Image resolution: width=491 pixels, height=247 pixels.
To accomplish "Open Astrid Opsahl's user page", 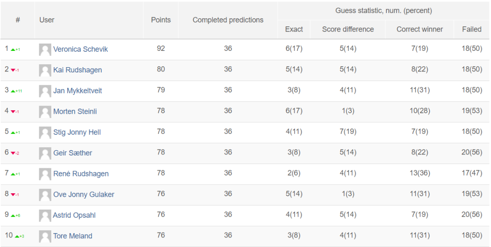I will click(74, 215).
